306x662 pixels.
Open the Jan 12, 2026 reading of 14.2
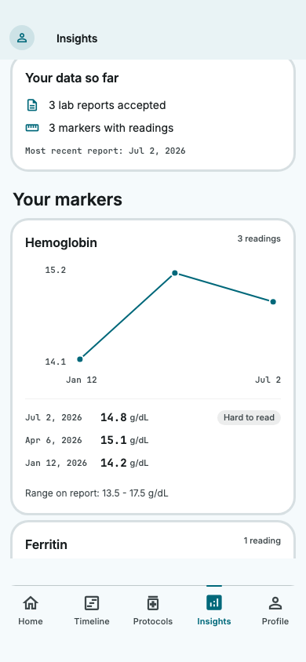click(153, 463)
